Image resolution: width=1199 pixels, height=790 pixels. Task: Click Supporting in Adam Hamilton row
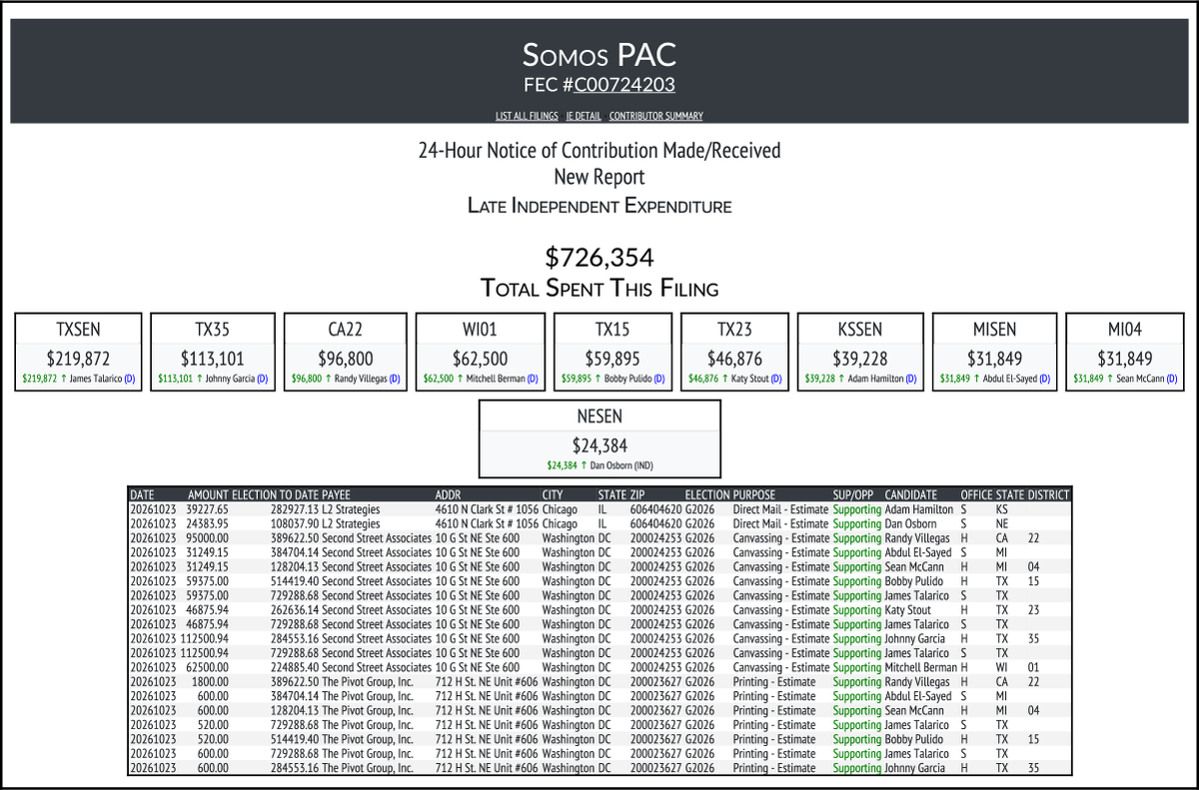857,509
